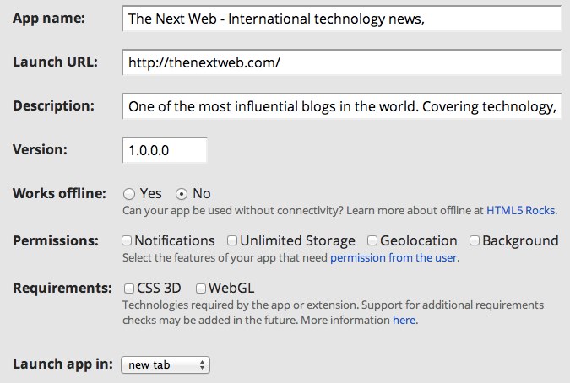570x383 pixels.
Task: Enable the Background permission checkbox
Action: pos(474,240)
